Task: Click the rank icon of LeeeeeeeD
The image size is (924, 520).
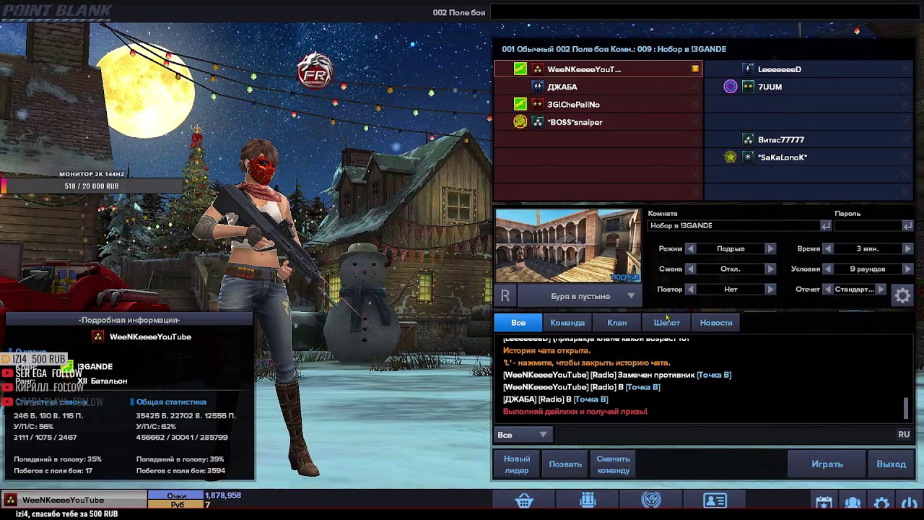Action: point(748,69)
